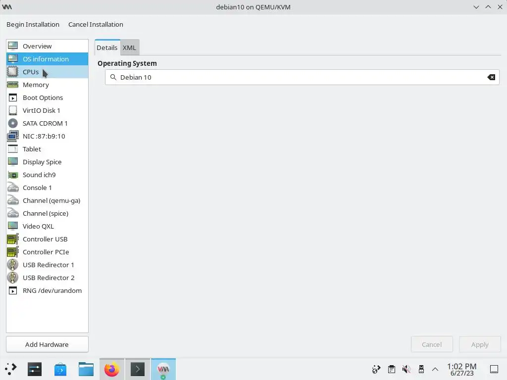This screenshot has width=507, height=380.
Task: Click the Add Hardware button
Action: [x=47, y=344]
